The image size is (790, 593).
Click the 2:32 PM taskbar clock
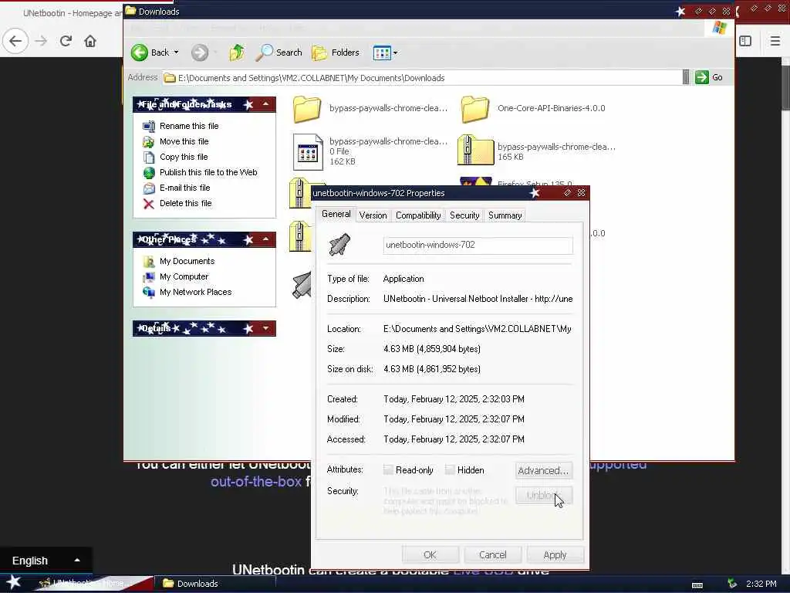pyautogui.click(x=761, y=584)
